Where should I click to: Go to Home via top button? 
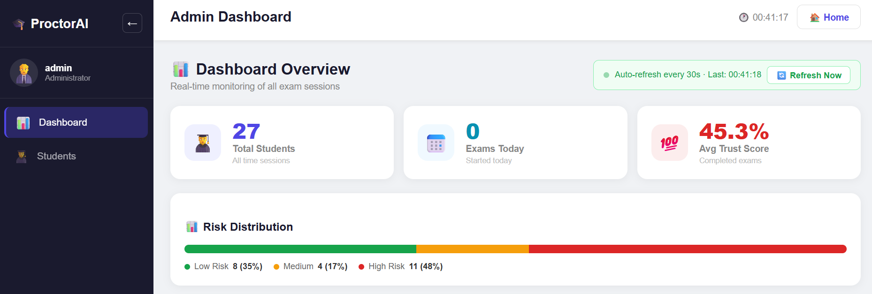828,17
